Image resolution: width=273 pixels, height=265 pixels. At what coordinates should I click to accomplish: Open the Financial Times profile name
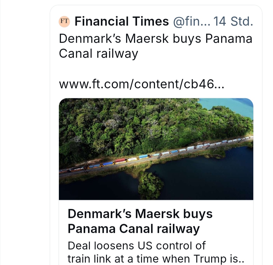click(x=122, y=21)
